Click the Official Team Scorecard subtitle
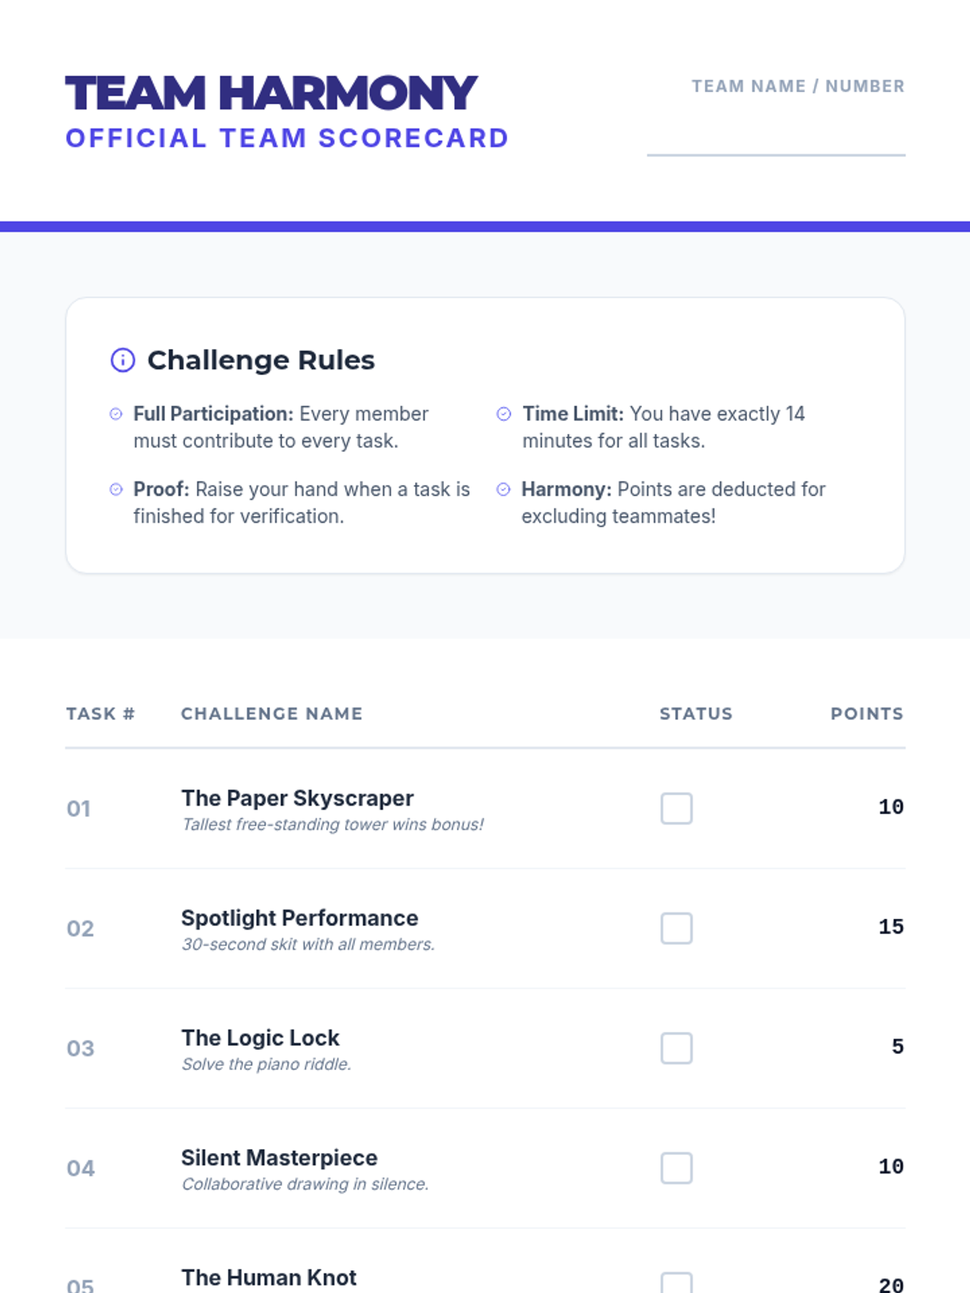The image size is (970, 1293). pyautogui.click(x=287, y=138)
